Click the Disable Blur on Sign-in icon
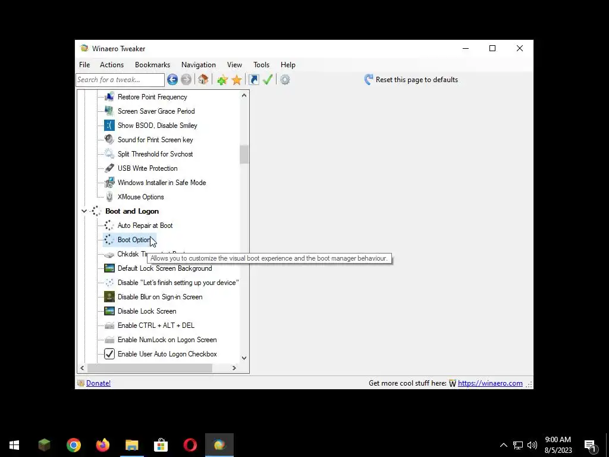Screen dimensions: 609x457 pos(109,297)
